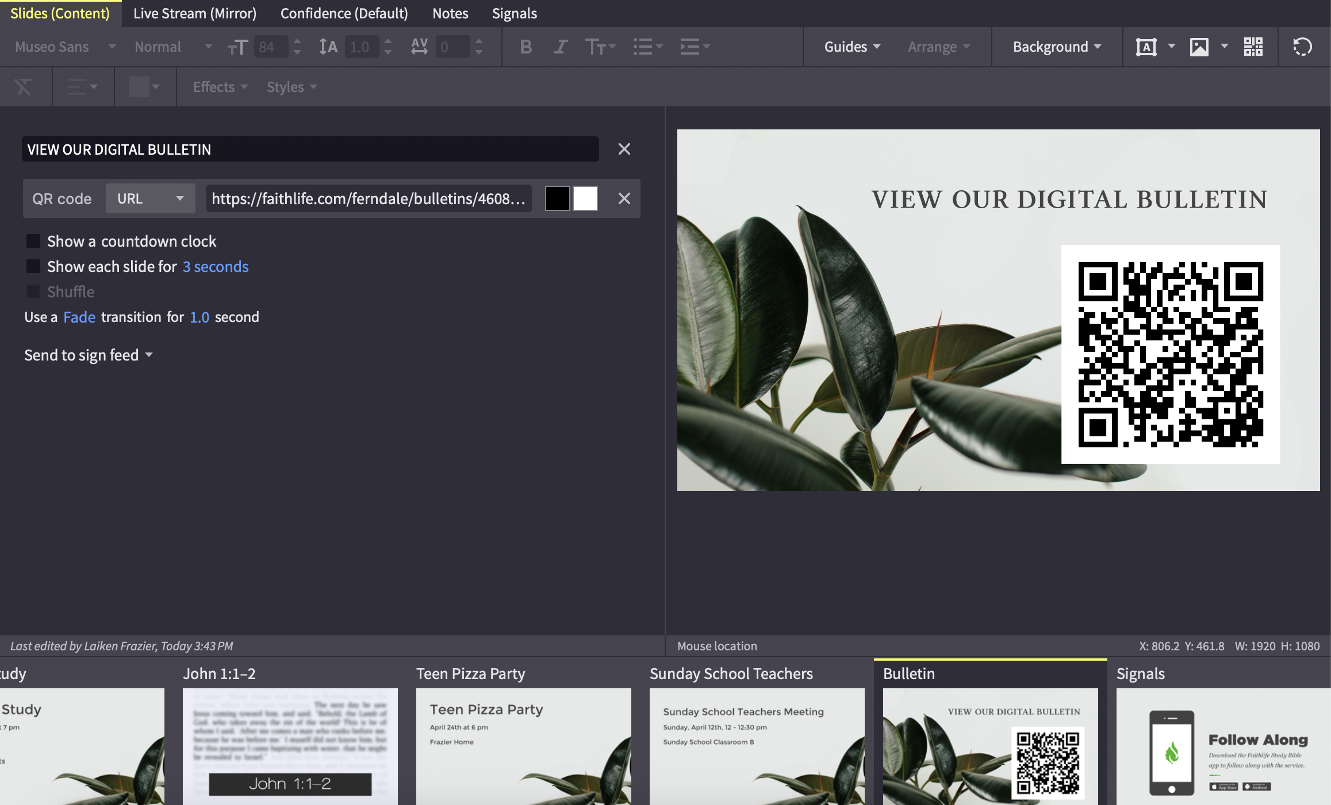Edit the faithlife bulletin URL field
1331x805 pixels.
(x=369, y=198)
